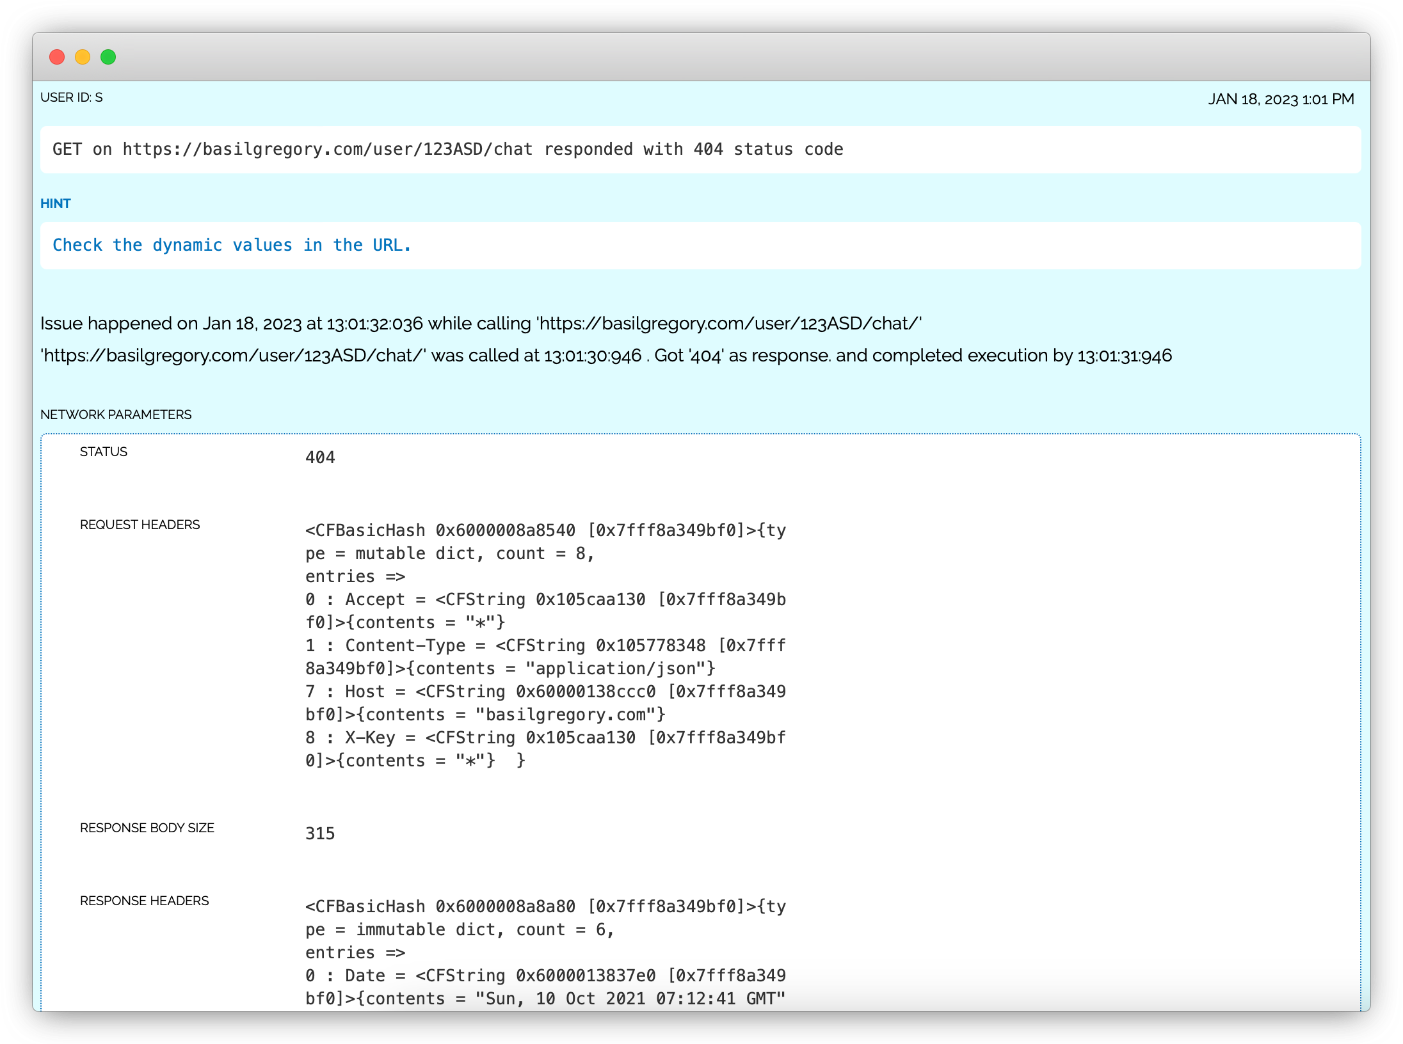
Task: Click the RESPONSE BODY SIZE label
Action: 147,828
